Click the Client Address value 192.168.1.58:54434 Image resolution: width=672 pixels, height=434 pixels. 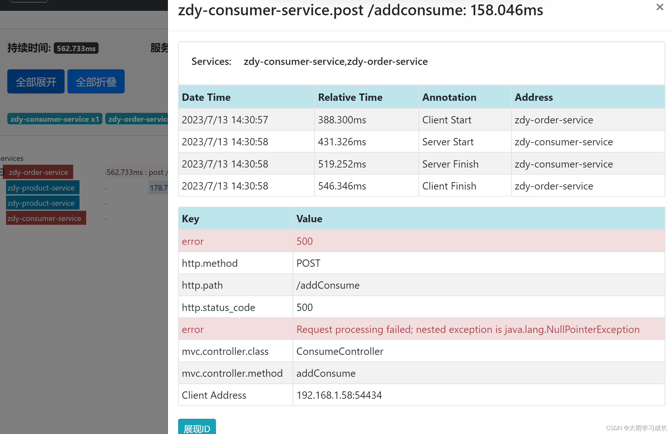[x=339, y=395]
